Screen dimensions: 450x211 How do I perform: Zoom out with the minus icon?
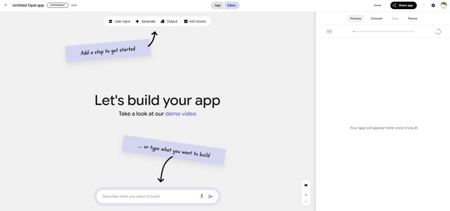[306, 202]
